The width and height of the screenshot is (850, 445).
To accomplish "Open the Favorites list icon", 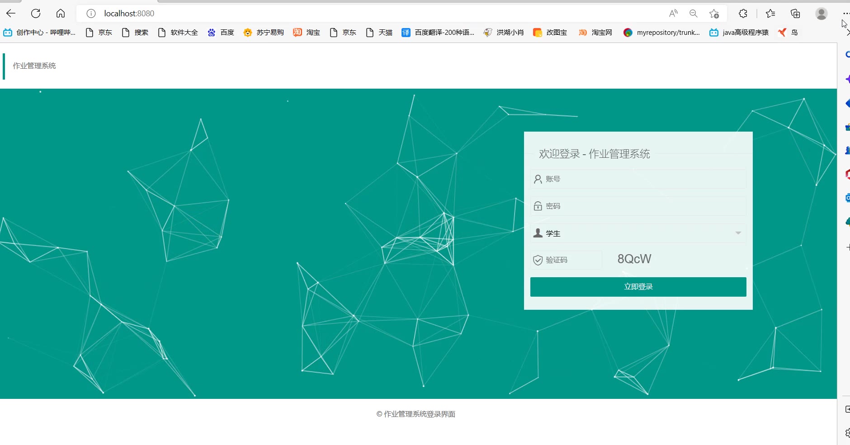I will click(770, 14).
